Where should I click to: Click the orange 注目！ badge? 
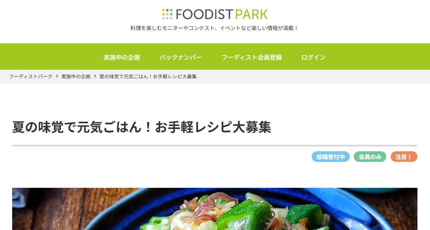tap(404, 157)
